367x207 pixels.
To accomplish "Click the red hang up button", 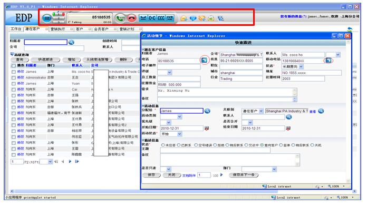I will 132,18.
